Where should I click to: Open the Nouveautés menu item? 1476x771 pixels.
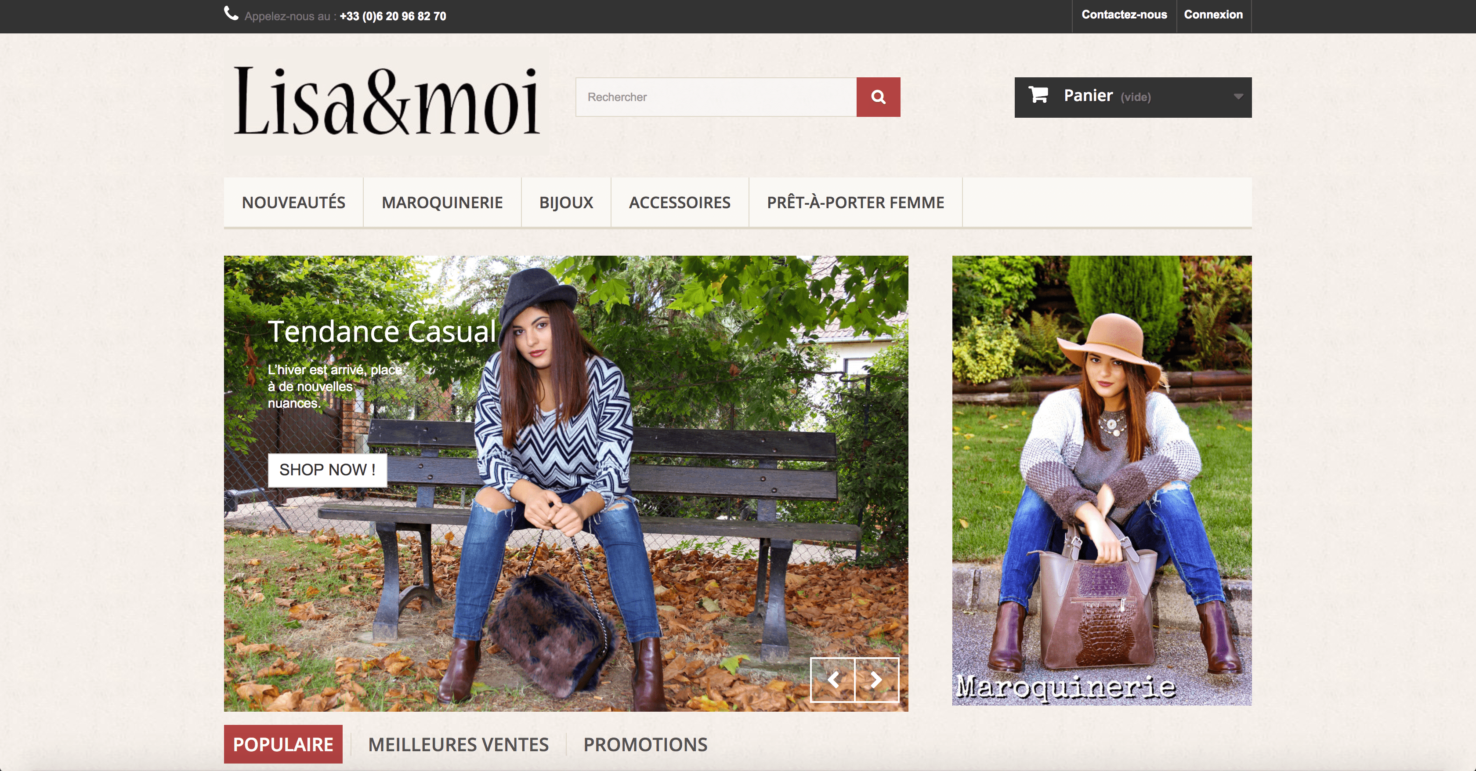coord(293,202)
